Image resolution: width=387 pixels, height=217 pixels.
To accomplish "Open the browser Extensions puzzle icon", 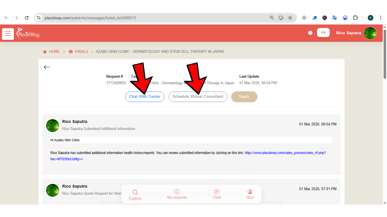I will click(356, 18).
